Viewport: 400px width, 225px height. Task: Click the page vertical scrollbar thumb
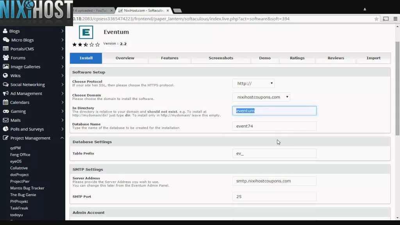(x=397, y=88)
